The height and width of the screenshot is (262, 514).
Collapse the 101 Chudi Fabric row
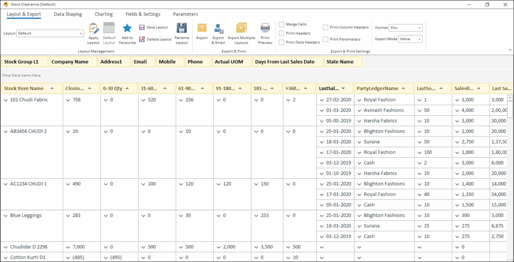point(6,100)
